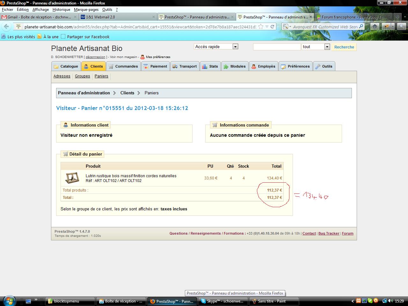The width and height of the screenshot is (408, 306).
Task: Go back with the browser back arrow
Action: pyautogui.click(x=7, y=27)
